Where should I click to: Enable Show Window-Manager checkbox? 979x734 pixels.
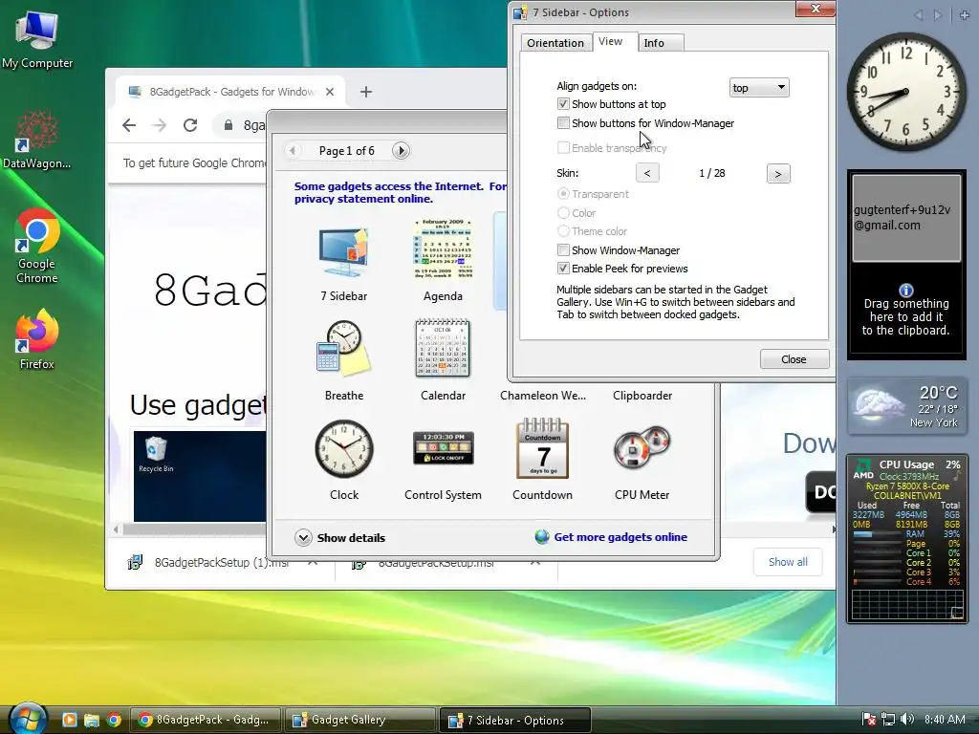click(563, 249)
